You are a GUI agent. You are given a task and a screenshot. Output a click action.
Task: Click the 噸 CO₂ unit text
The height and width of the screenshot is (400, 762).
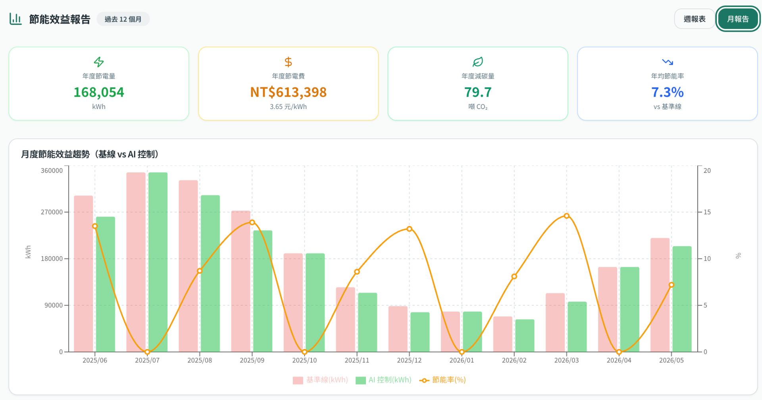click(478, 107)
